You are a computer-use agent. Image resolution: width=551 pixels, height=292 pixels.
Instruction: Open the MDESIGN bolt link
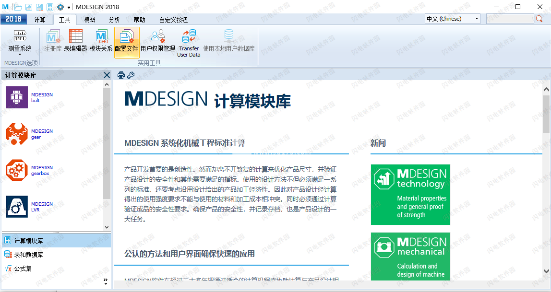(x=42, y=97)
